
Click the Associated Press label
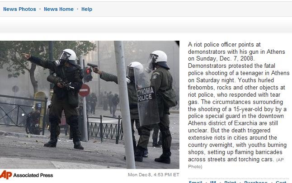[x=33, y=175]
